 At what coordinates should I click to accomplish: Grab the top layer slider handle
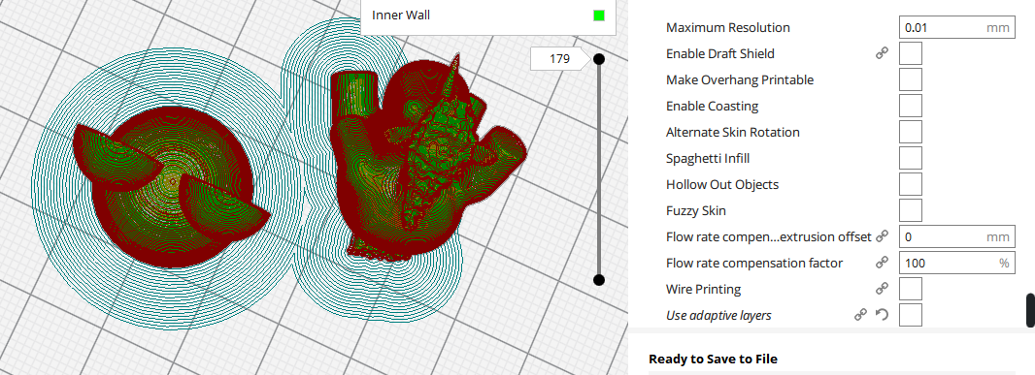pos(599,59)
